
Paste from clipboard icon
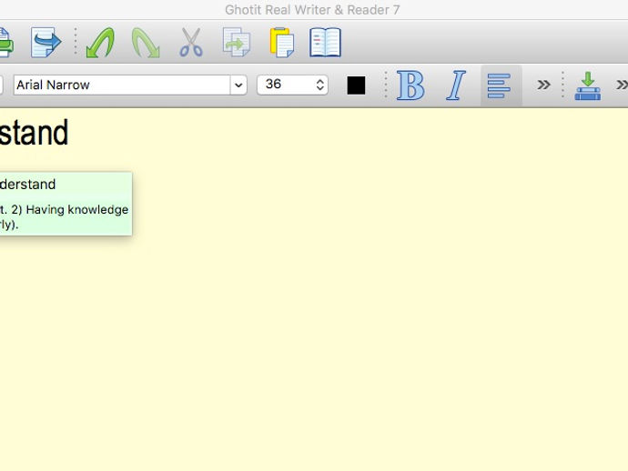click(282, 42)
